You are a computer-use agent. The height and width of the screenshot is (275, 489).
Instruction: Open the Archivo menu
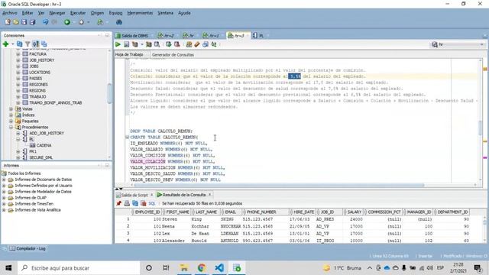coord(10,13)
